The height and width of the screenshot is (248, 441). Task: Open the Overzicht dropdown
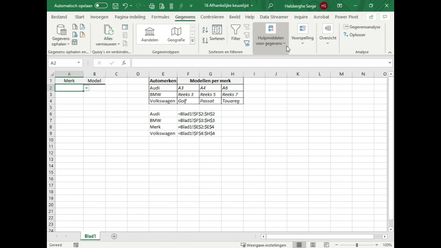[328, 35]
